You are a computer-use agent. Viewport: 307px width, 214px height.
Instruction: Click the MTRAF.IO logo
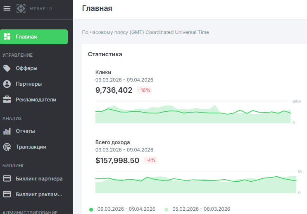35,9
